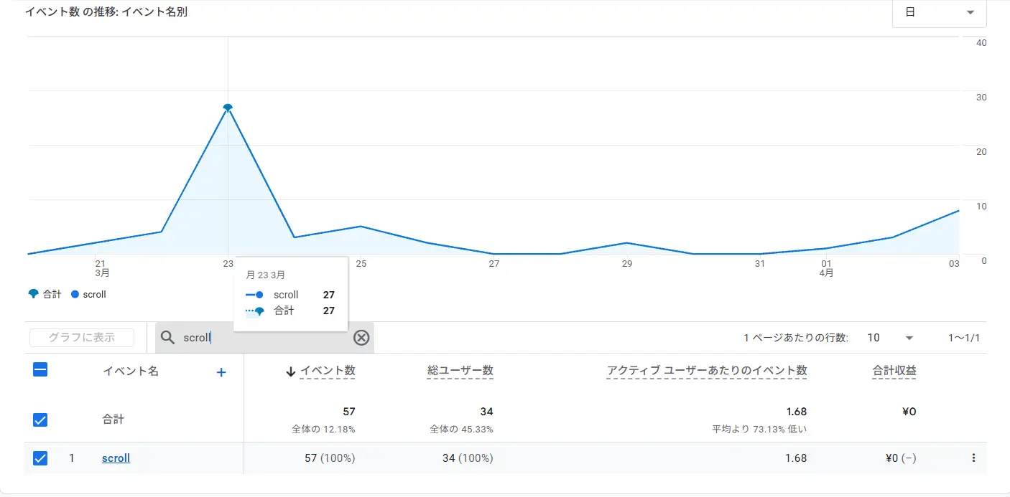Open the scroll event name link
The height and width of the screenshot is (497, 1010).
click(x=115, y=458)
